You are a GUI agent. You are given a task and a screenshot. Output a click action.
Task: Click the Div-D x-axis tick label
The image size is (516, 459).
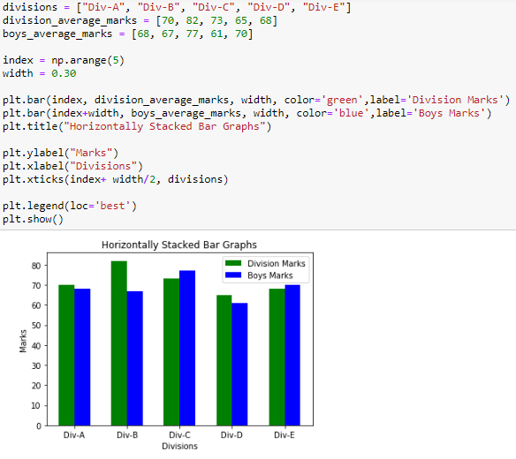231,435
